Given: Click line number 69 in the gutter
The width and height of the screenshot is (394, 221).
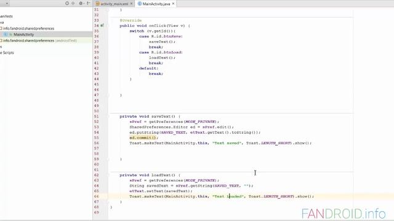Looking at the screenshot, I should (96, 212).
